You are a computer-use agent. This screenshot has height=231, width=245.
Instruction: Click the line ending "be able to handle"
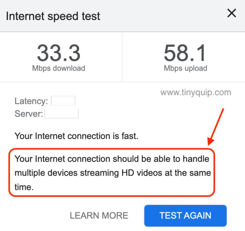point(112,159)
